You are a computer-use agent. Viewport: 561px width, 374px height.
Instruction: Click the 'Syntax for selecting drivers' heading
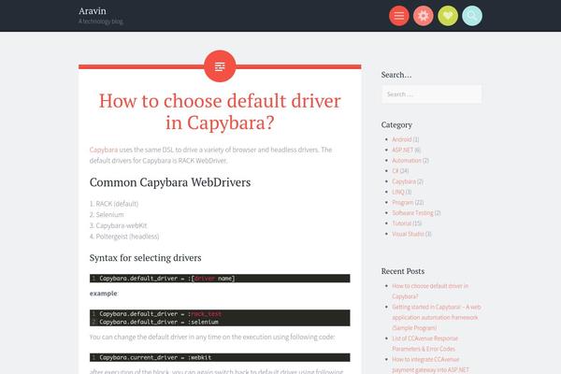click(145, 258)
